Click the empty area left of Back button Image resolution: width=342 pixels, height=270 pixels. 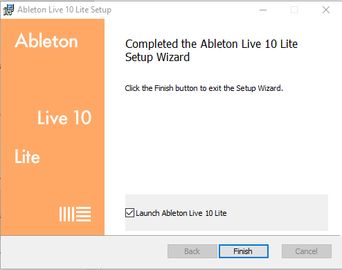click(84, 251)
